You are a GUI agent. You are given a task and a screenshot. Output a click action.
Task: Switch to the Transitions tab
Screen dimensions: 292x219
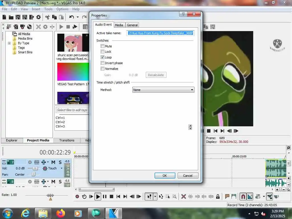(x=67, y=140)
